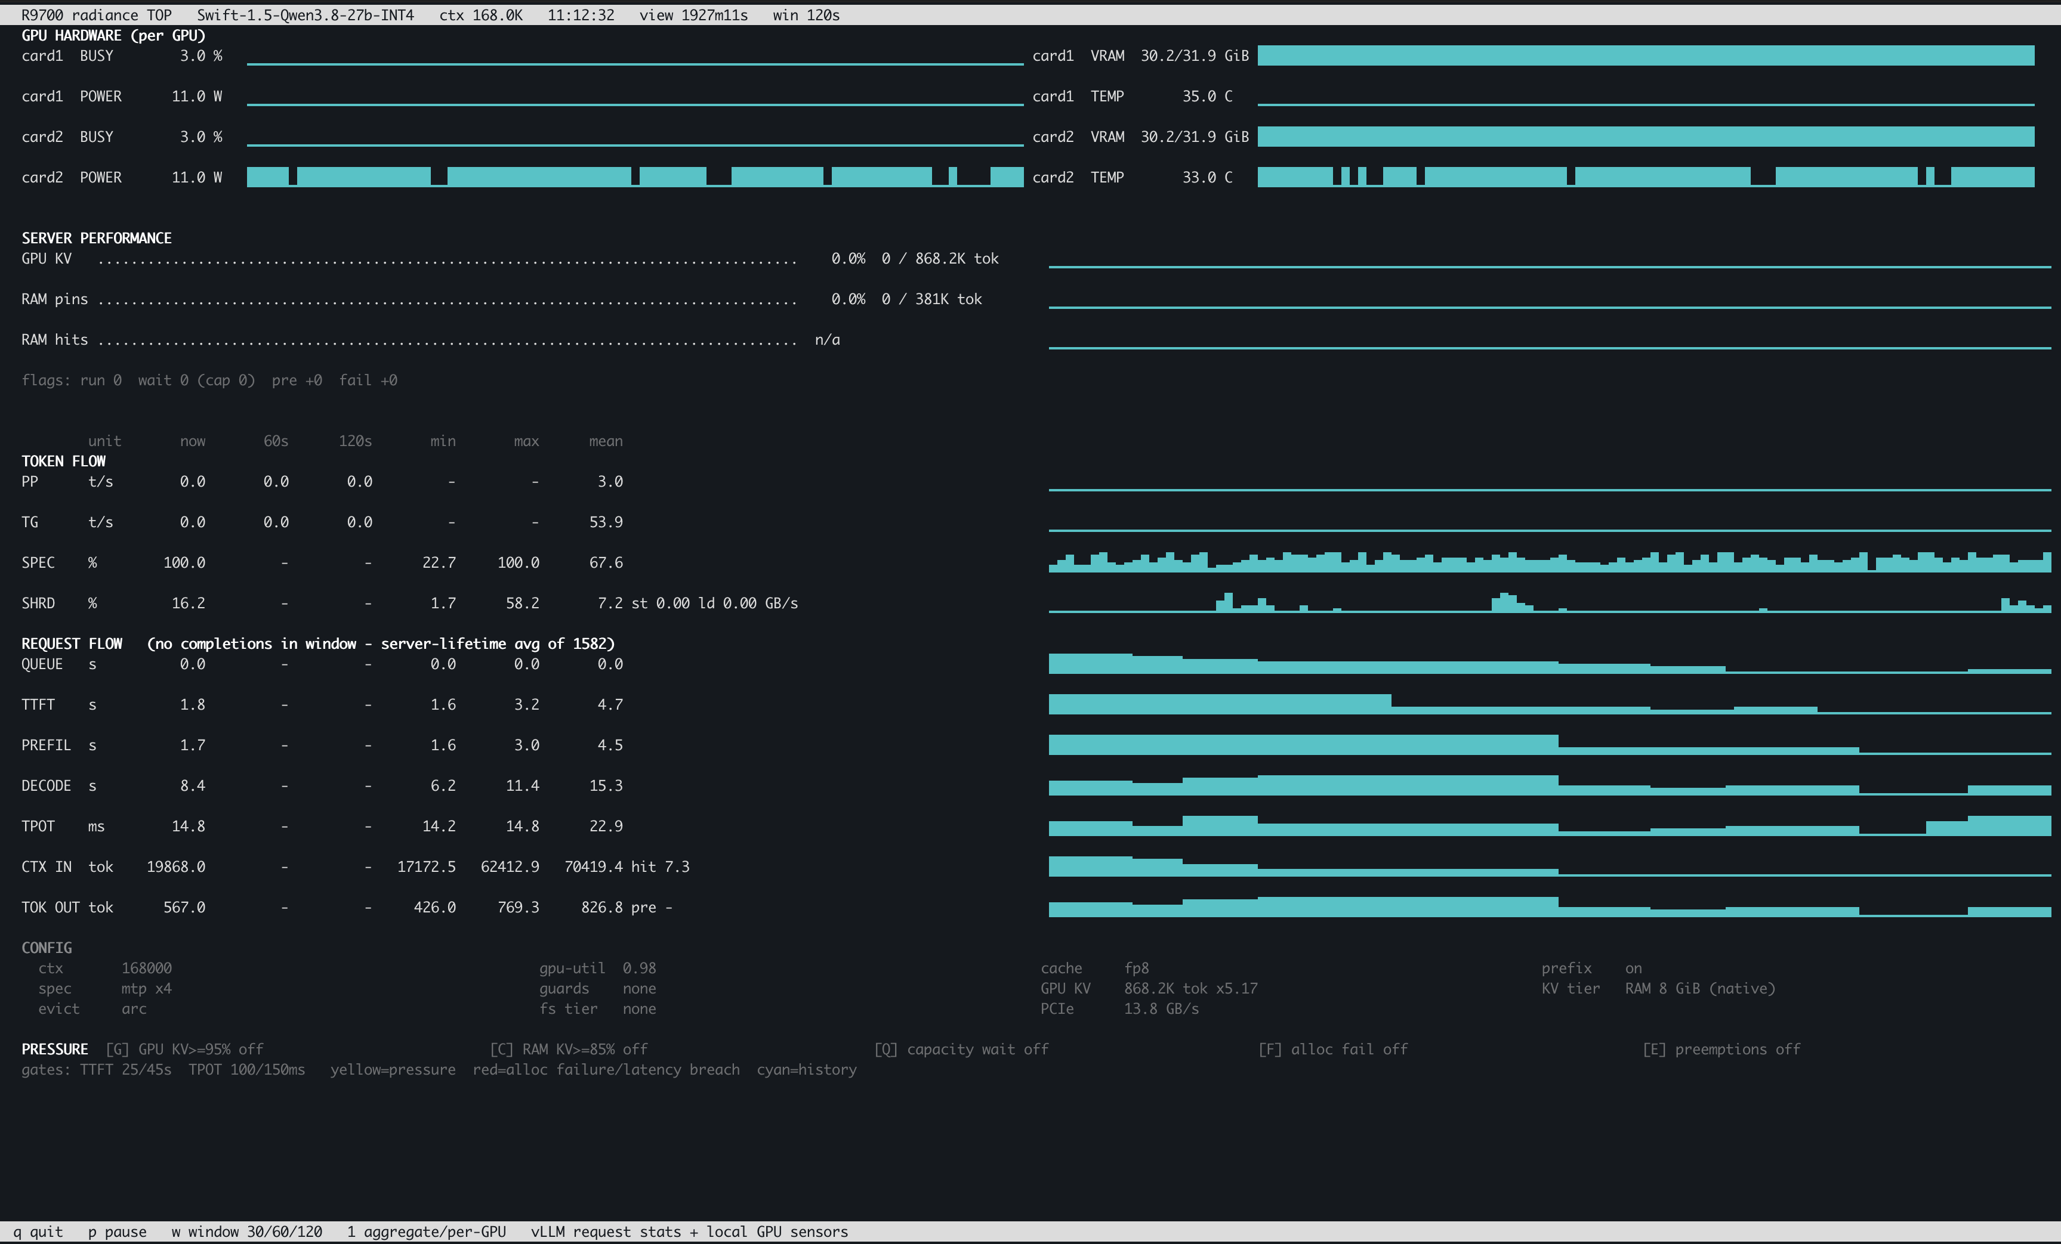Click the card2 POWER history graph
The height and width of the screenshot is (1244, 2061).
pos(635,177)
